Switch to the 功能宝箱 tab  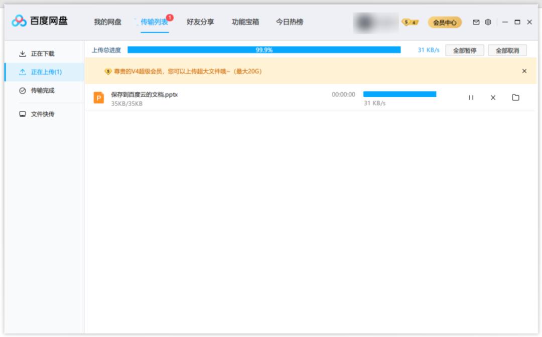coord(246,22)
